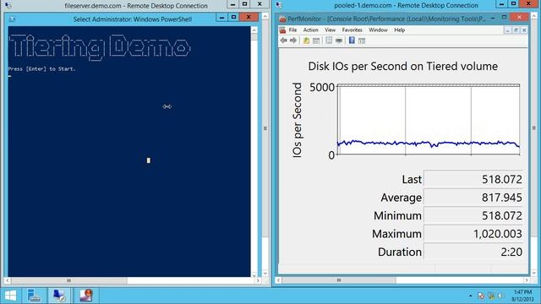
Task: Click the Tiering Demo ASCII banner
Action: [x=100, y=47]
